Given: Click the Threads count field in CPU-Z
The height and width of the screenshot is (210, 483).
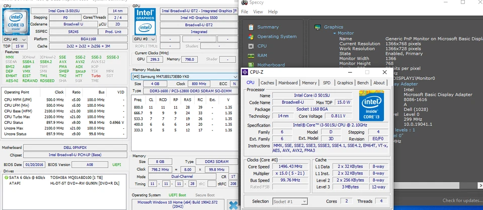Looking at the screenshot, I should tap(381, 201).
